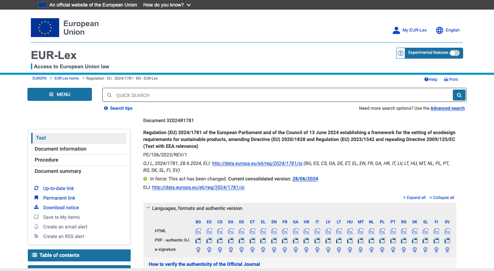Select the Document information tab

(x=79, y=149)
